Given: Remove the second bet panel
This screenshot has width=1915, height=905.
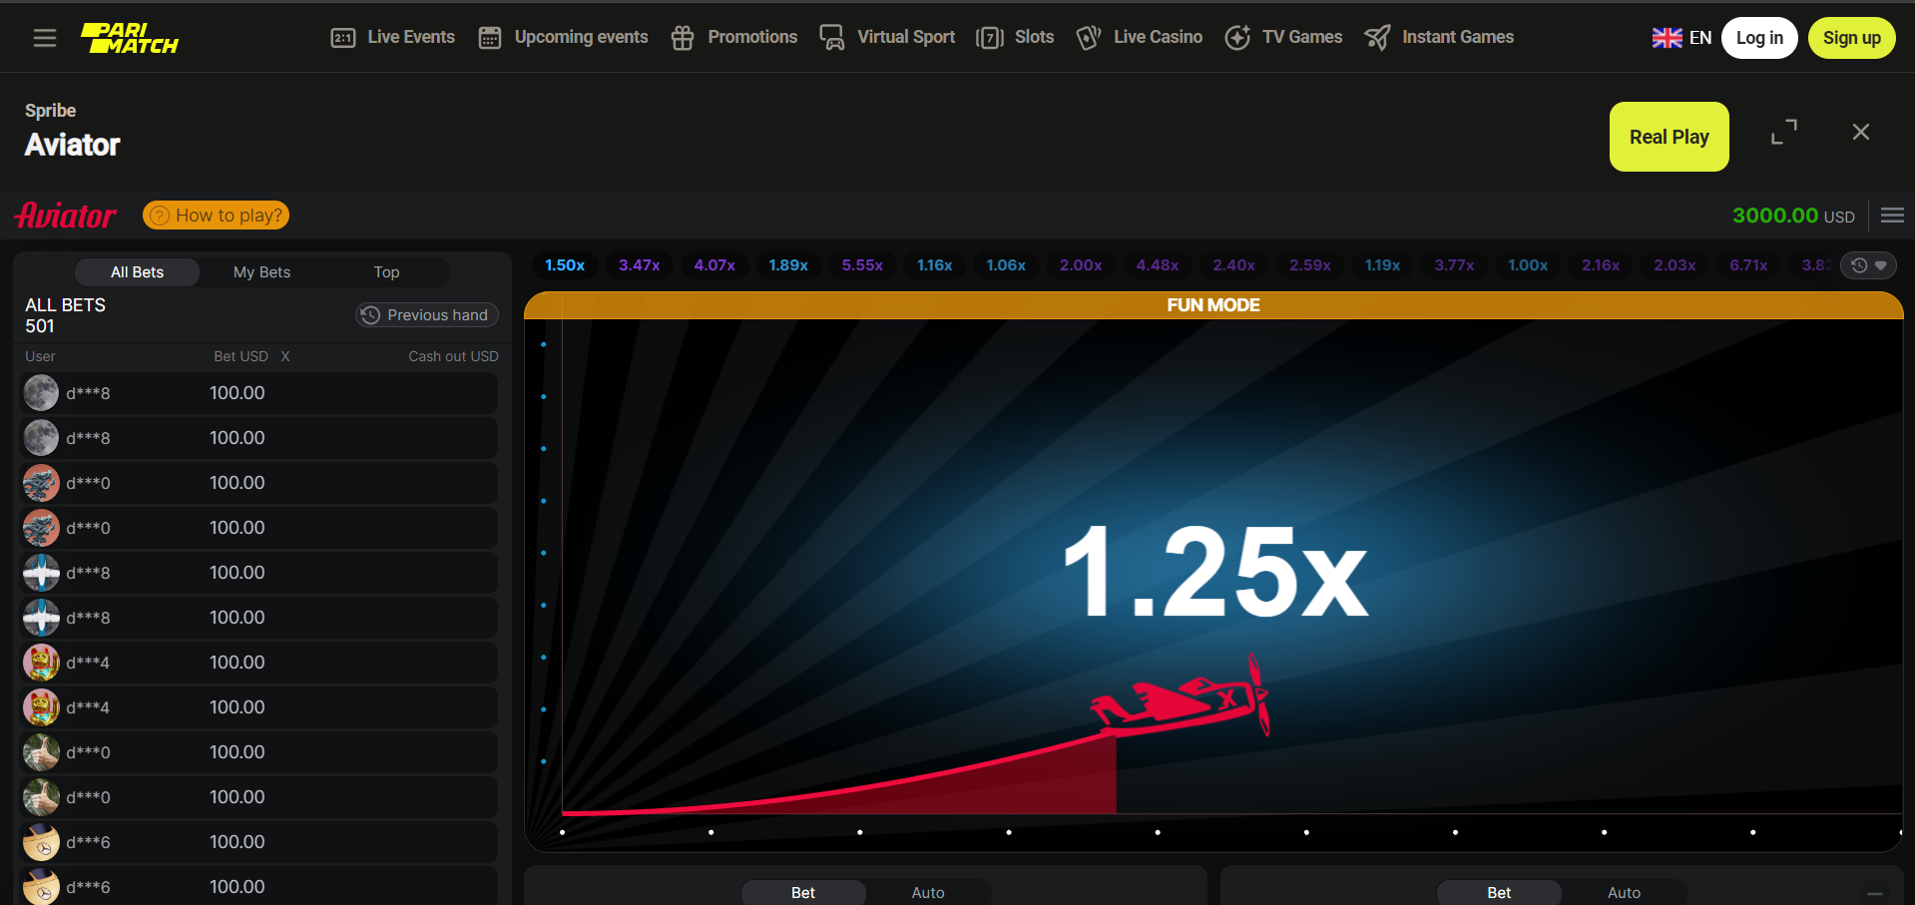Looking at the screenshot, I should (1875, 893).
